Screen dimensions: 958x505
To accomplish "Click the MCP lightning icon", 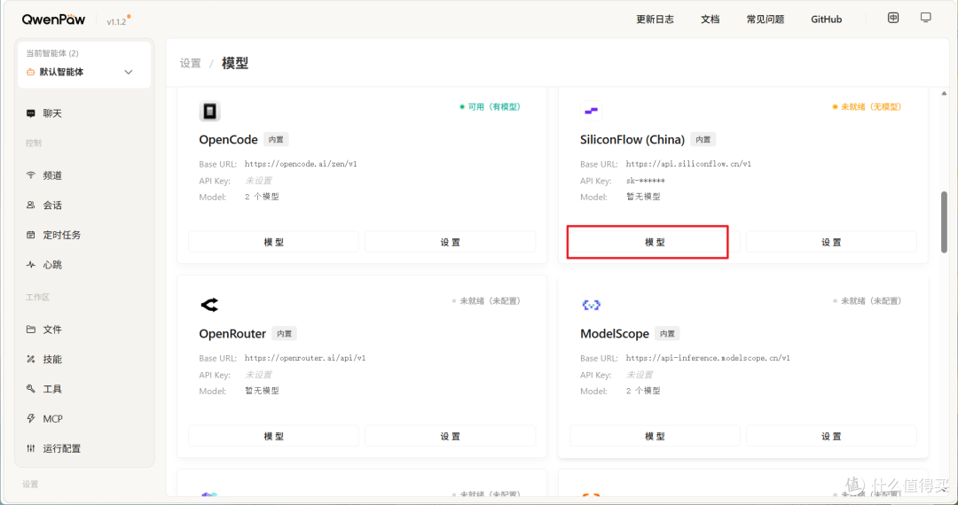I will coord(30,418).
